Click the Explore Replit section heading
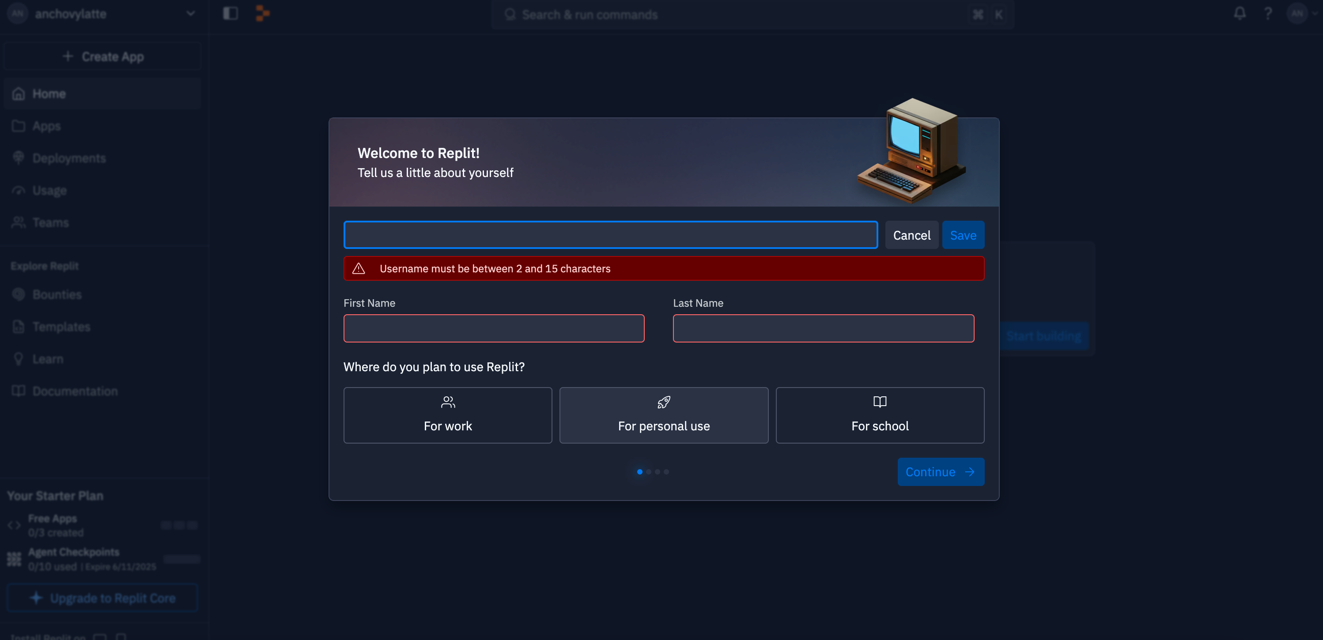The width and height of the screenshot is (1323, 640). point(45,266)
